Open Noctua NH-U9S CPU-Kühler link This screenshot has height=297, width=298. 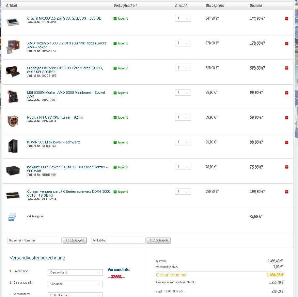(55, 117)
